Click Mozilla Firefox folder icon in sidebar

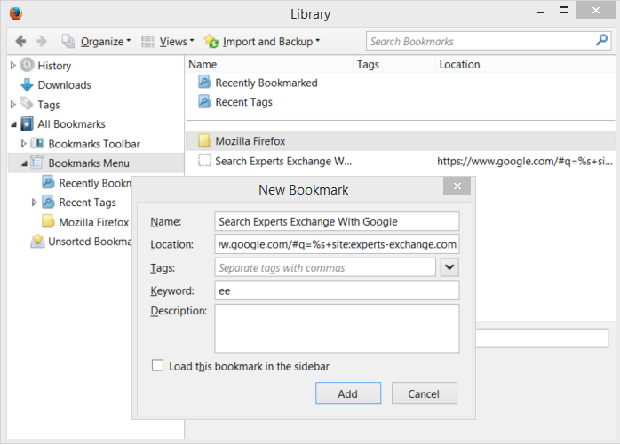pos(48,221)
